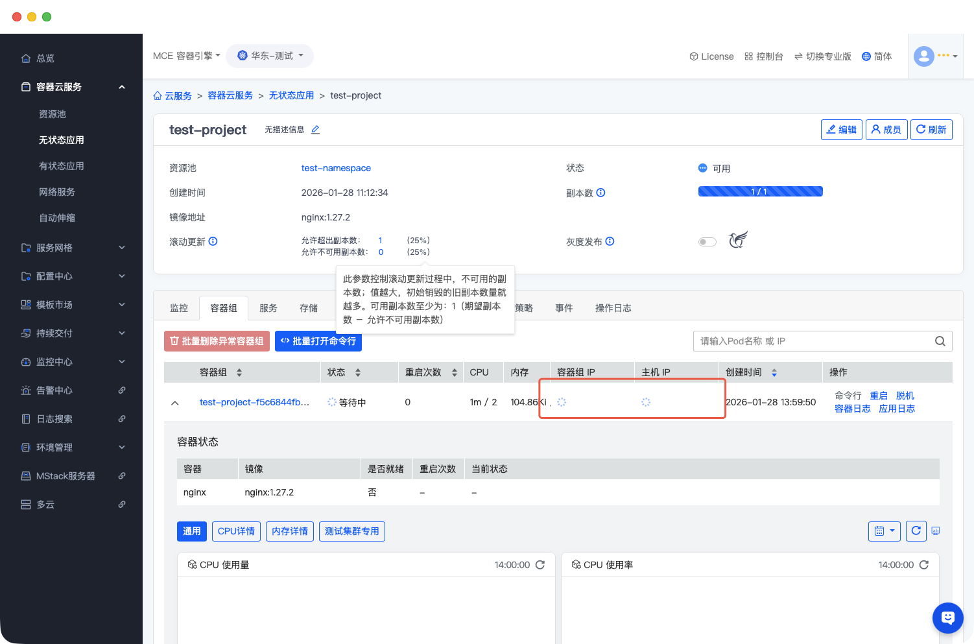Sort pod table by creation time
This screenshot has width=974, height=644.
(x=774, y=372)
